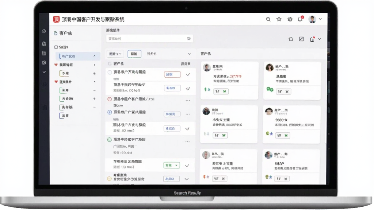Click green chat bubbles icon on curly-haired woman card
Image resolution: width=374 pixels, height=210 pixels.
coord(270,90)
